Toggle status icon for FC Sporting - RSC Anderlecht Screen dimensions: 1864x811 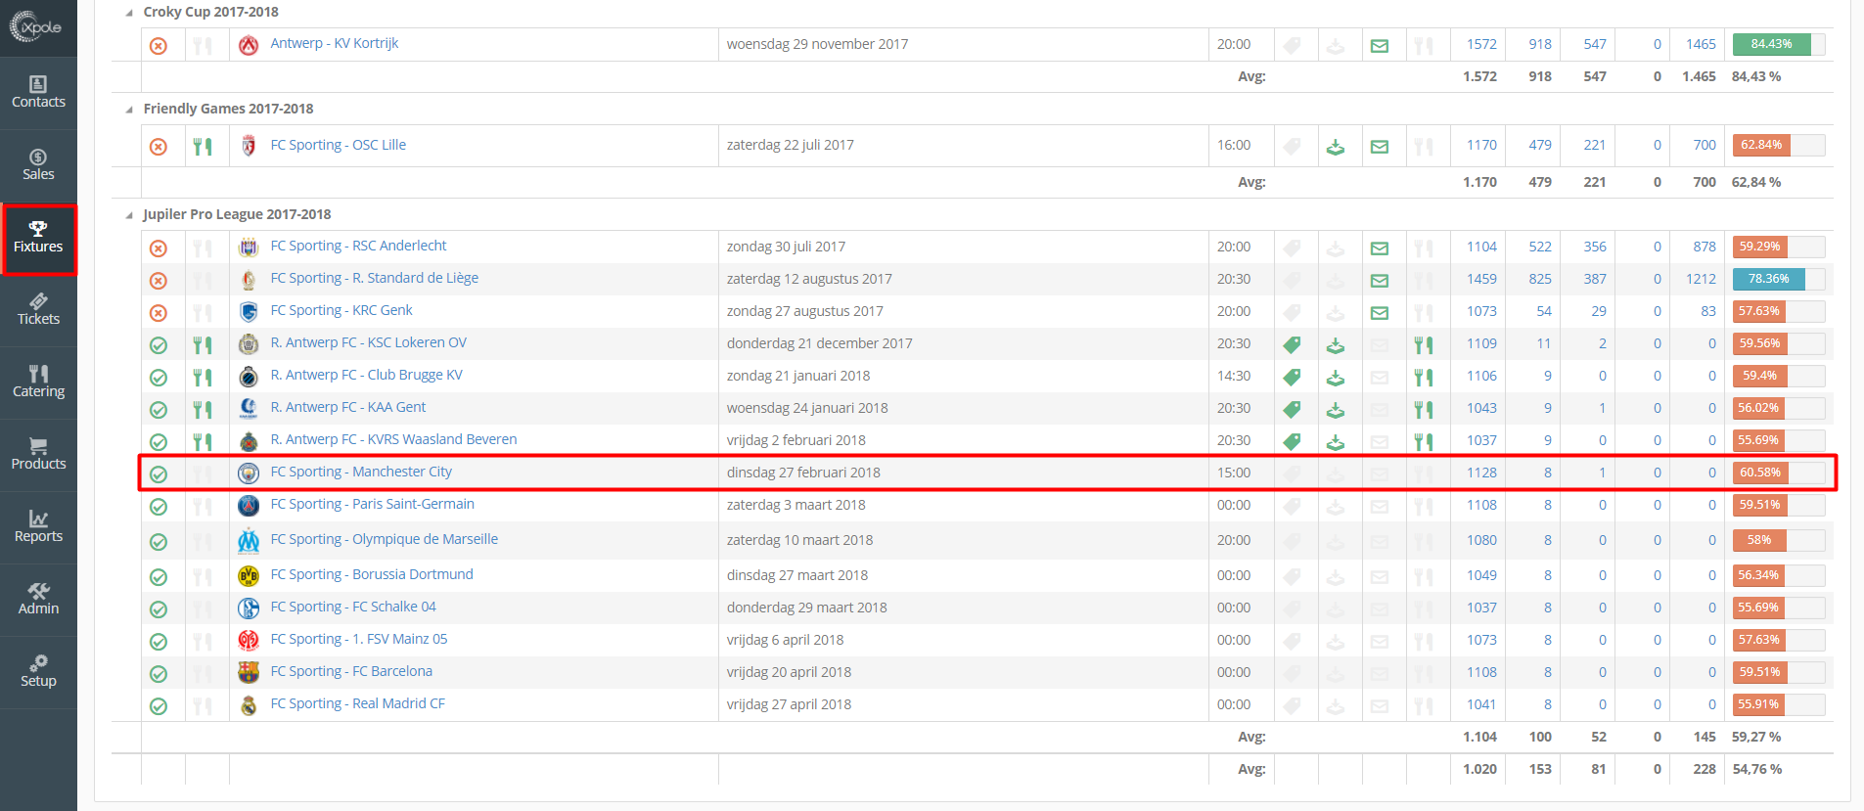point(159,248)
